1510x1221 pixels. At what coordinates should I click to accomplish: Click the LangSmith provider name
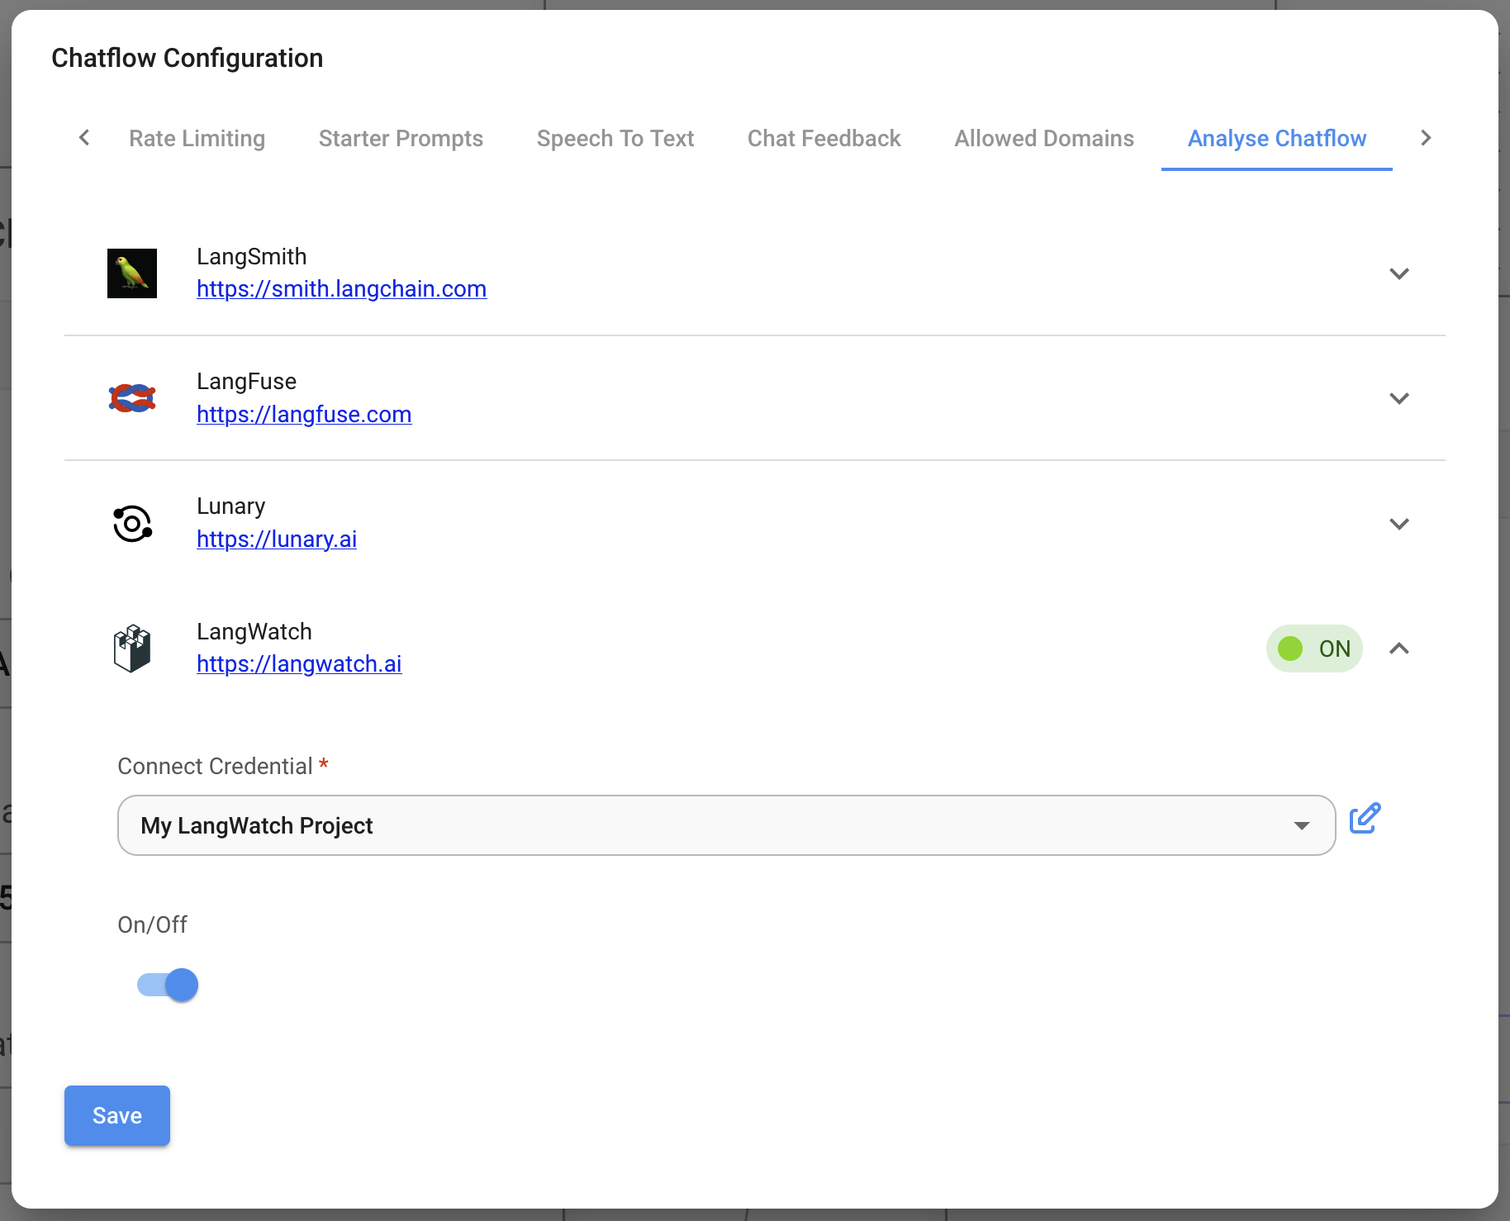(x=252, y=256)
